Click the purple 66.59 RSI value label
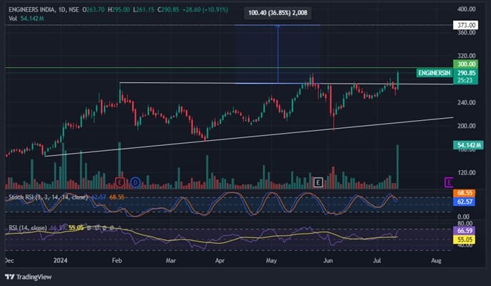The height and width of the screenshot is (286, 491). (465, 232)
